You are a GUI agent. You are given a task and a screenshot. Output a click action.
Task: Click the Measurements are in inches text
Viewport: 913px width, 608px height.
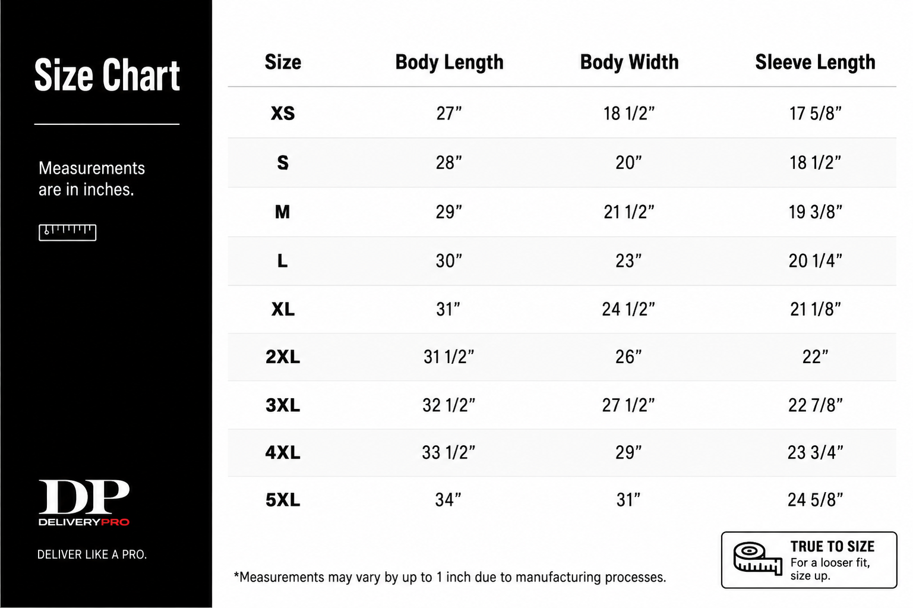pyautogui.click(x=91, y=179)
